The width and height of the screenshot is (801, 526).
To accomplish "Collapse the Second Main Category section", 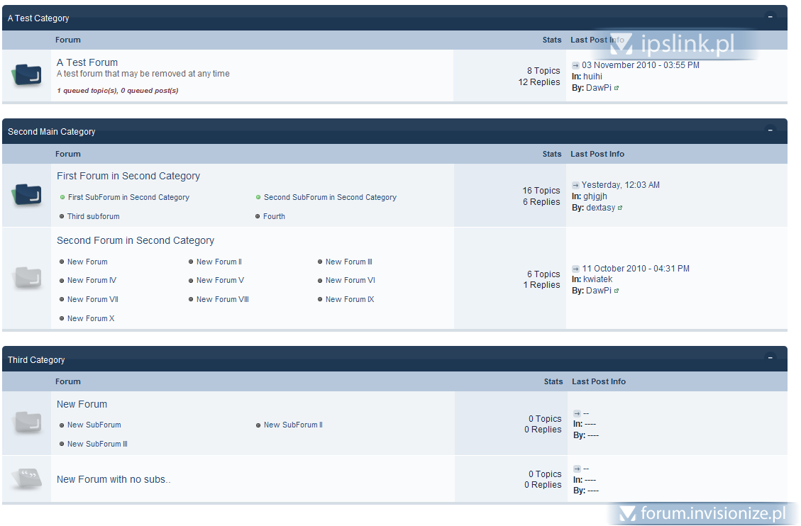I will [770, 130].
